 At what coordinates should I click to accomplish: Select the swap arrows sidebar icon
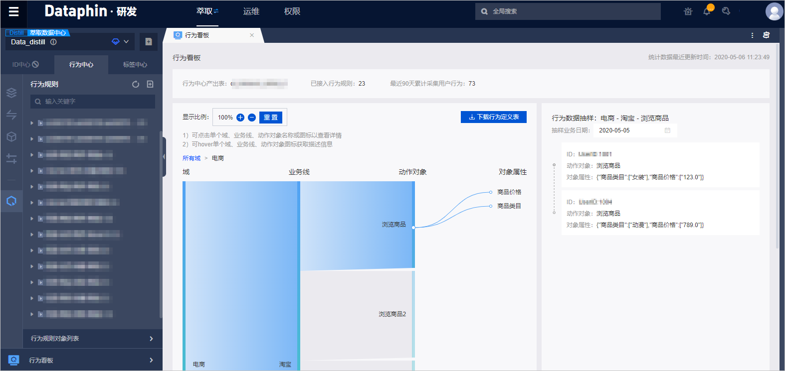[11, 115]
